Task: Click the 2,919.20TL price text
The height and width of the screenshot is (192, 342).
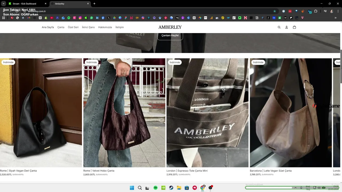Action: tap(172, 174)
